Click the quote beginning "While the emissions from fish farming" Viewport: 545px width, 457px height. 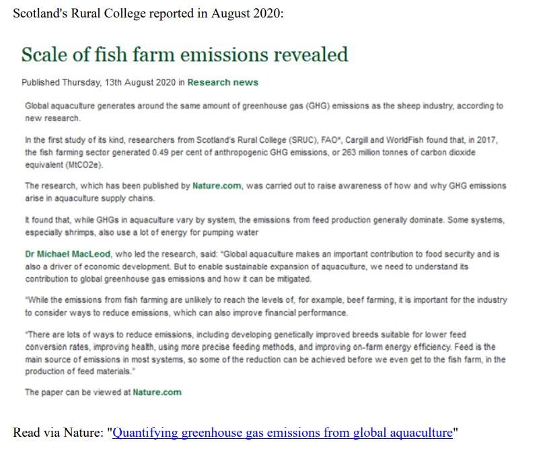pos(262,306)
